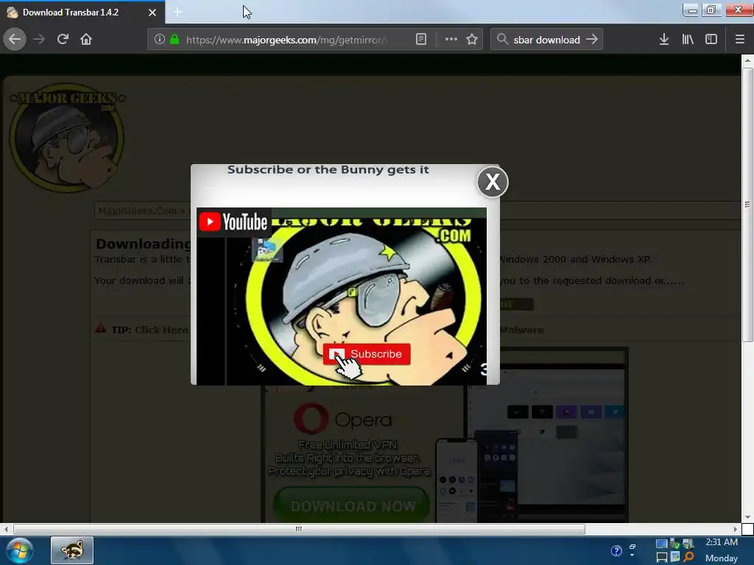Click the horizontal scrollbar right arrow
This screenshot has height=565, width=754.
736,529
